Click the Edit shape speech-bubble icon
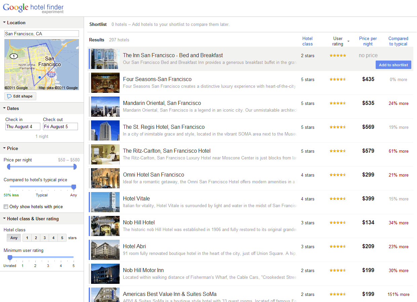This screenshot has height=302, width=417. [x=10, y=96]
